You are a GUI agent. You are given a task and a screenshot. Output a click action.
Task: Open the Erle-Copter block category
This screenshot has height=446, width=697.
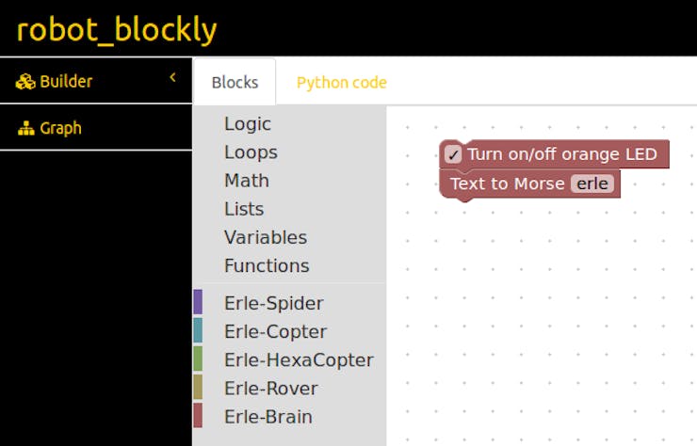pyautogui.click(x=276, y=331)
